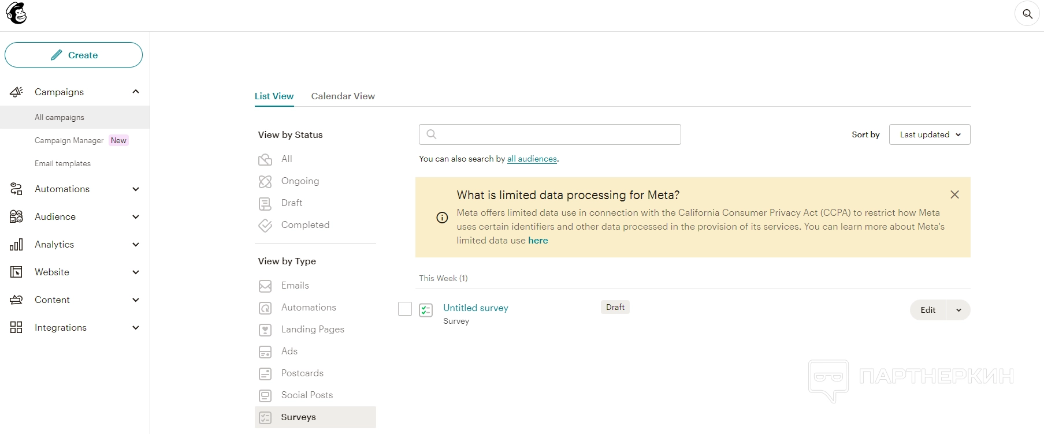The width and height of the screenshot is (1044, 434).
Task: Click the Ongoing status filter icon
Action: (x=265, y=181)
